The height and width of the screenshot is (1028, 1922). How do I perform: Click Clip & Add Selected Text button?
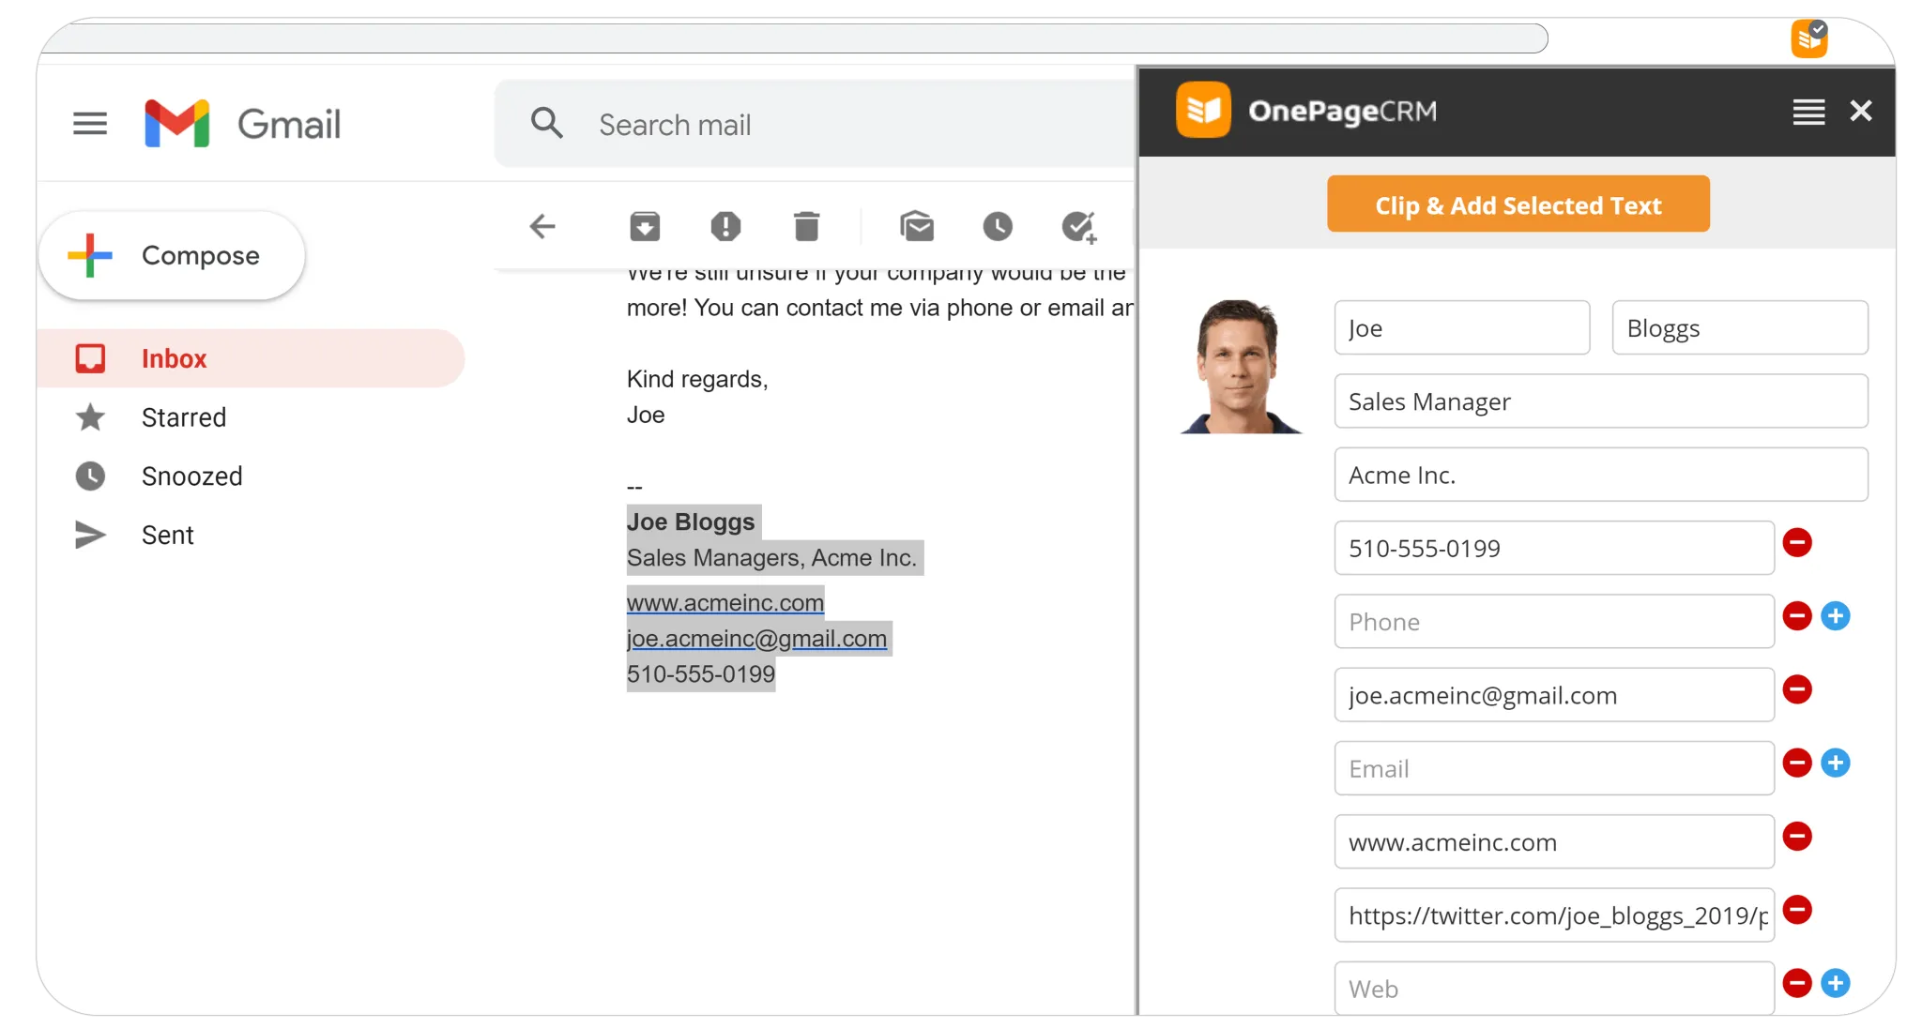pos(1518,204)
